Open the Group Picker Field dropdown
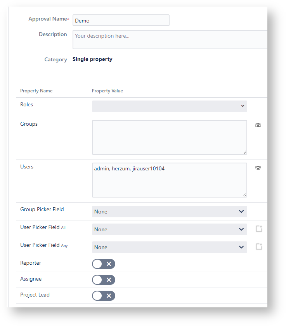 (169, 212)
